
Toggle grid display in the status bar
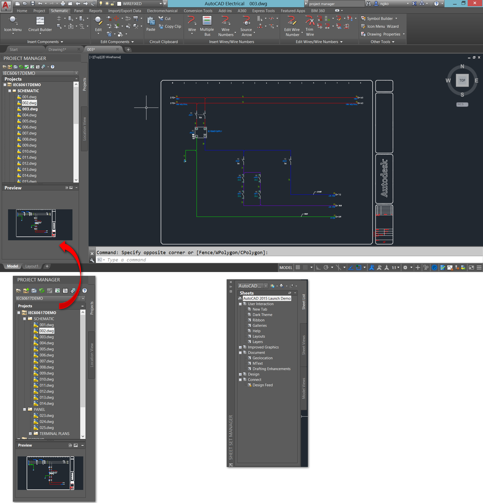point(305,267)
